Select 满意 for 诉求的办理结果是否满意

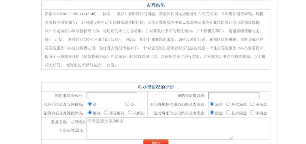[212, 113]
